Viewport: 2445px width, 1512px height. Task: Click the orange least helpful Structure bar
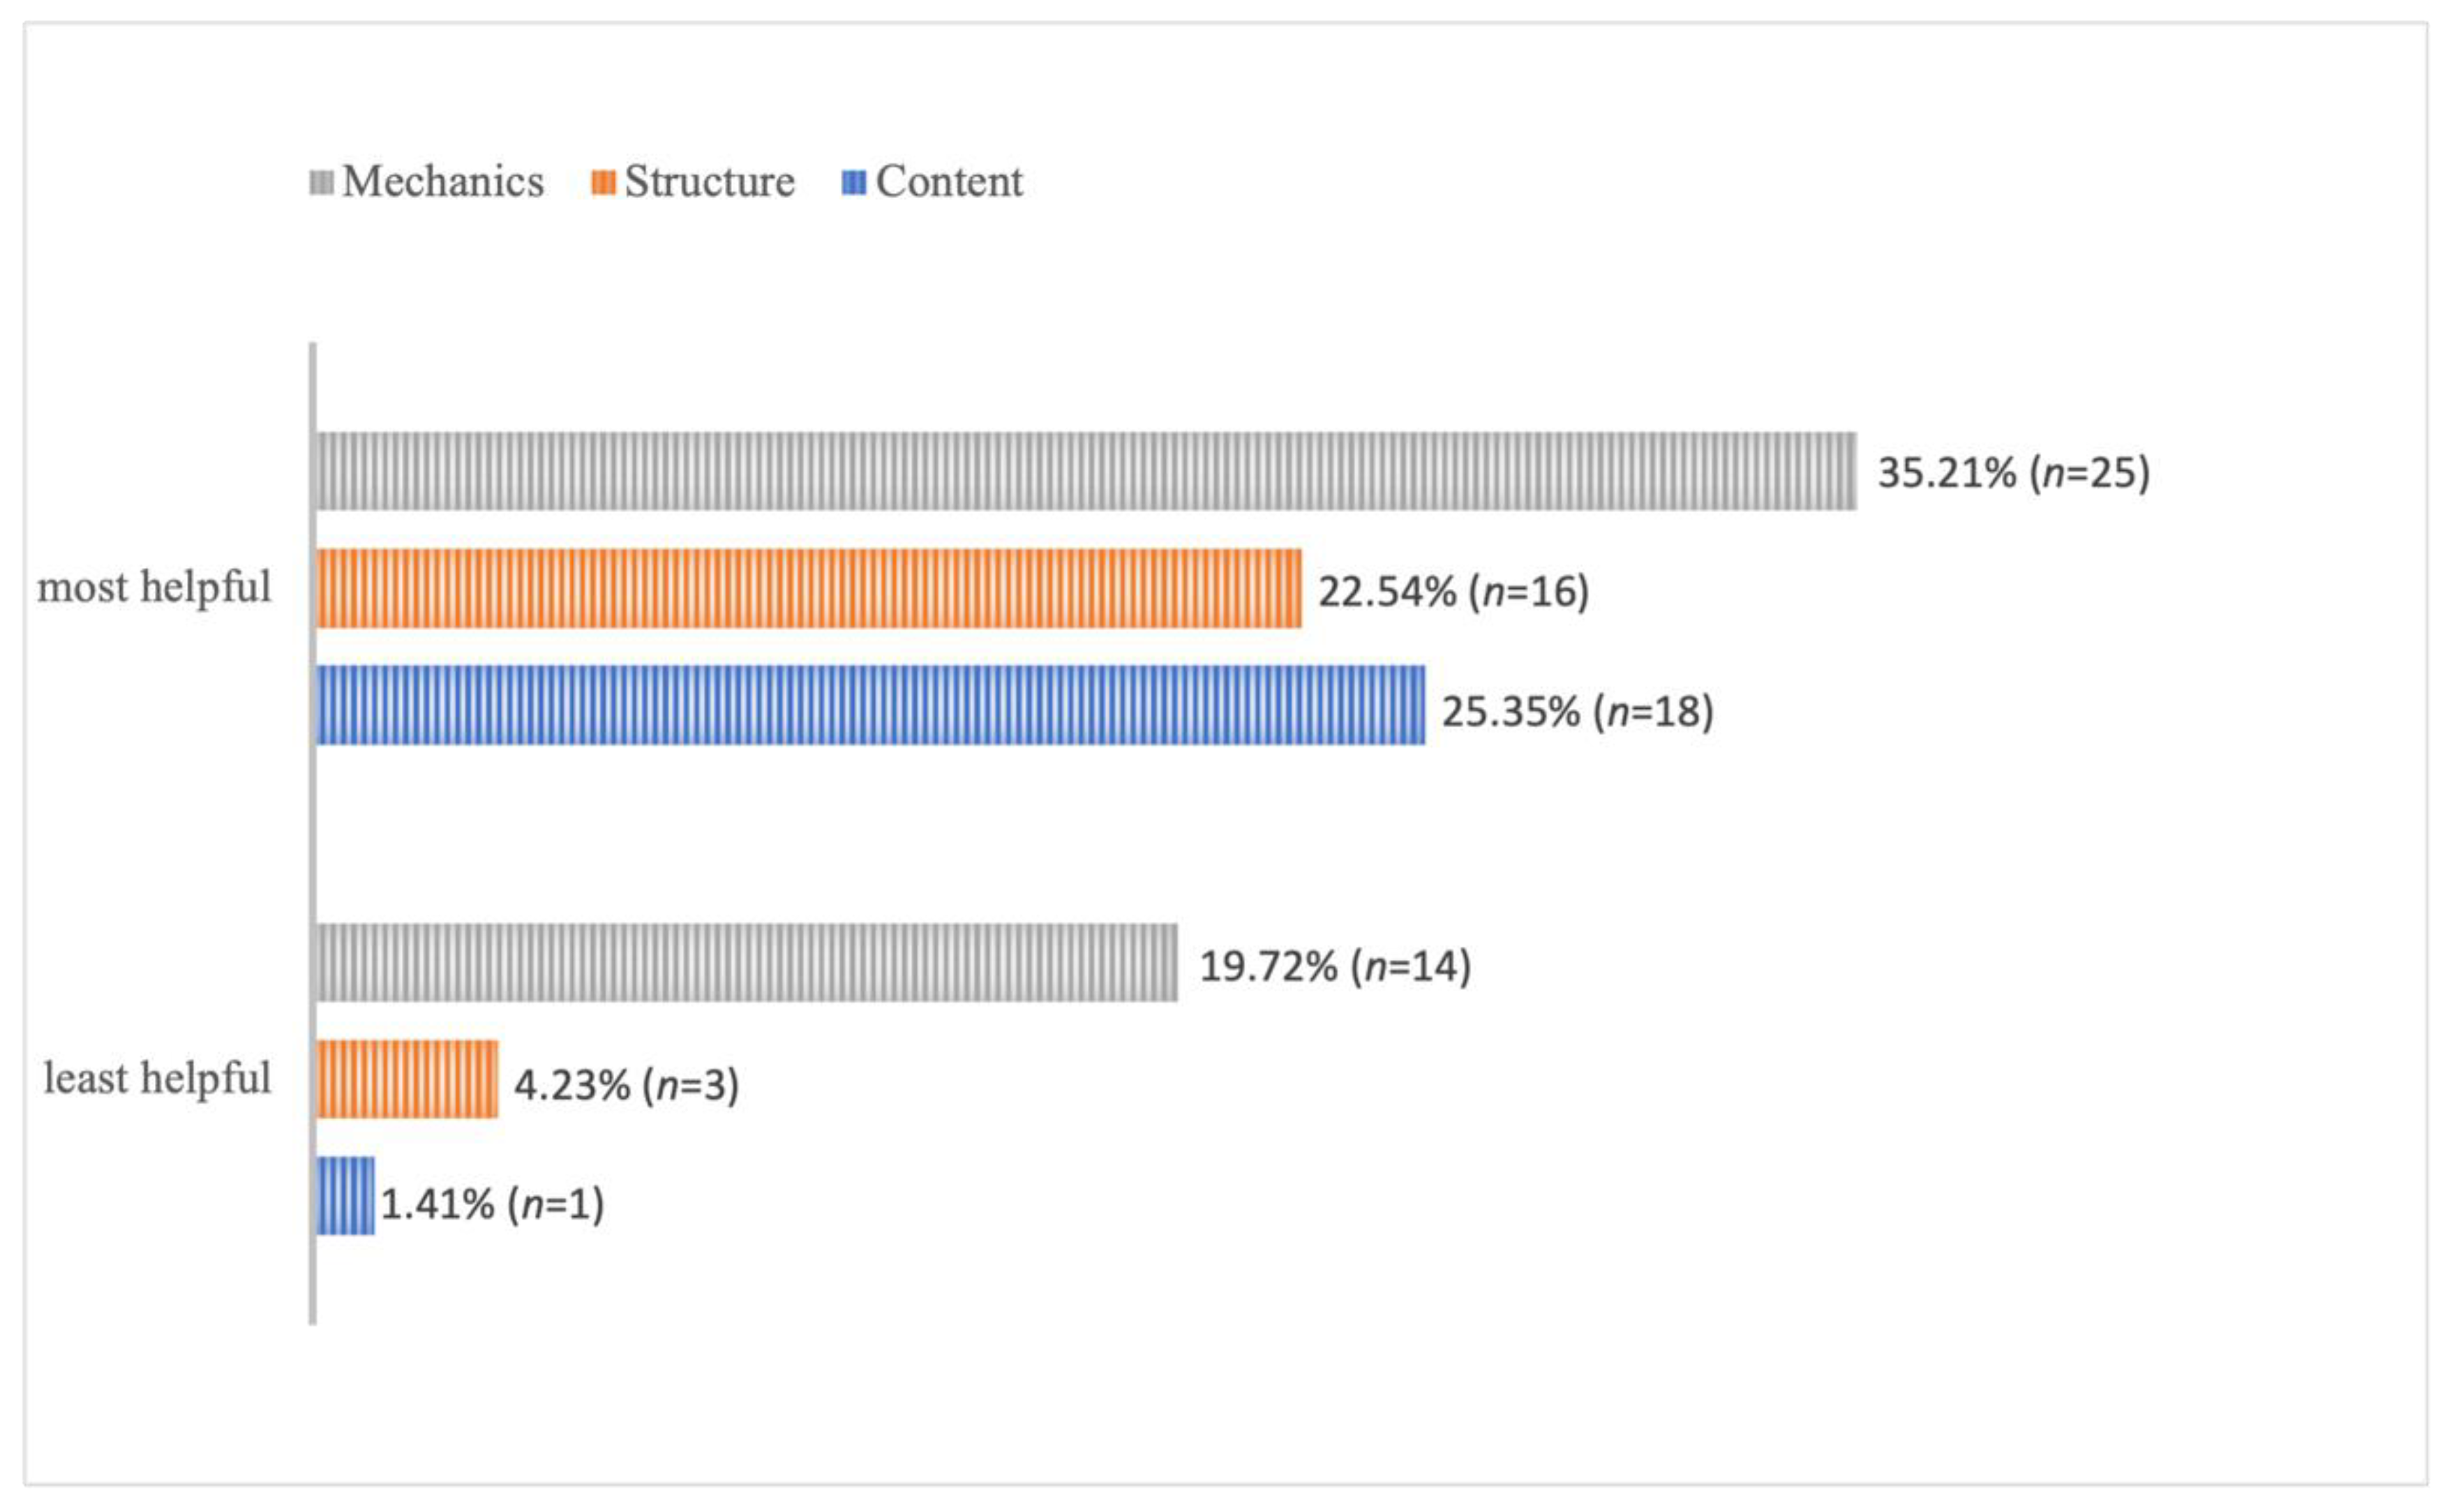pyautogui.click(x=406, y=1079)
